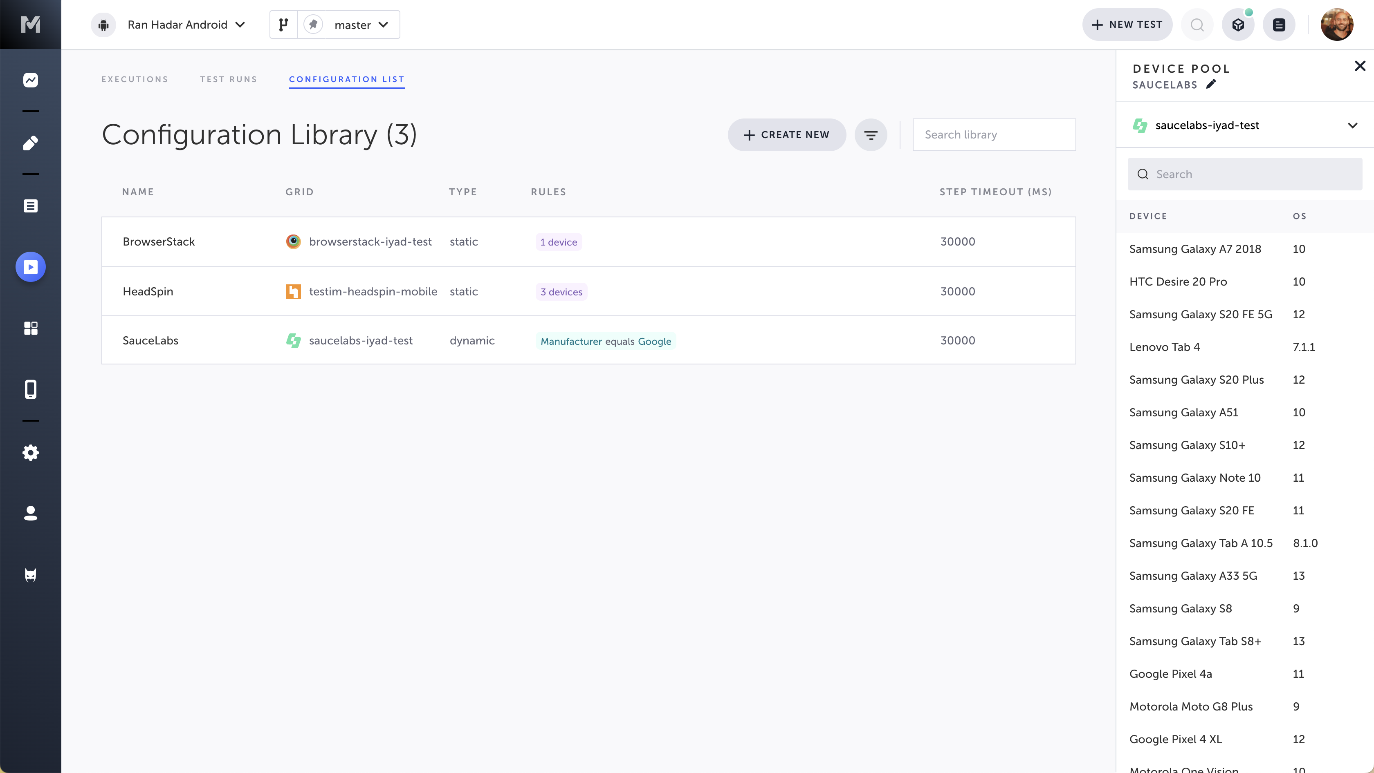Click the pencil editor sidebar icon
The image size is (1374, 773).
tap(30, 143)
